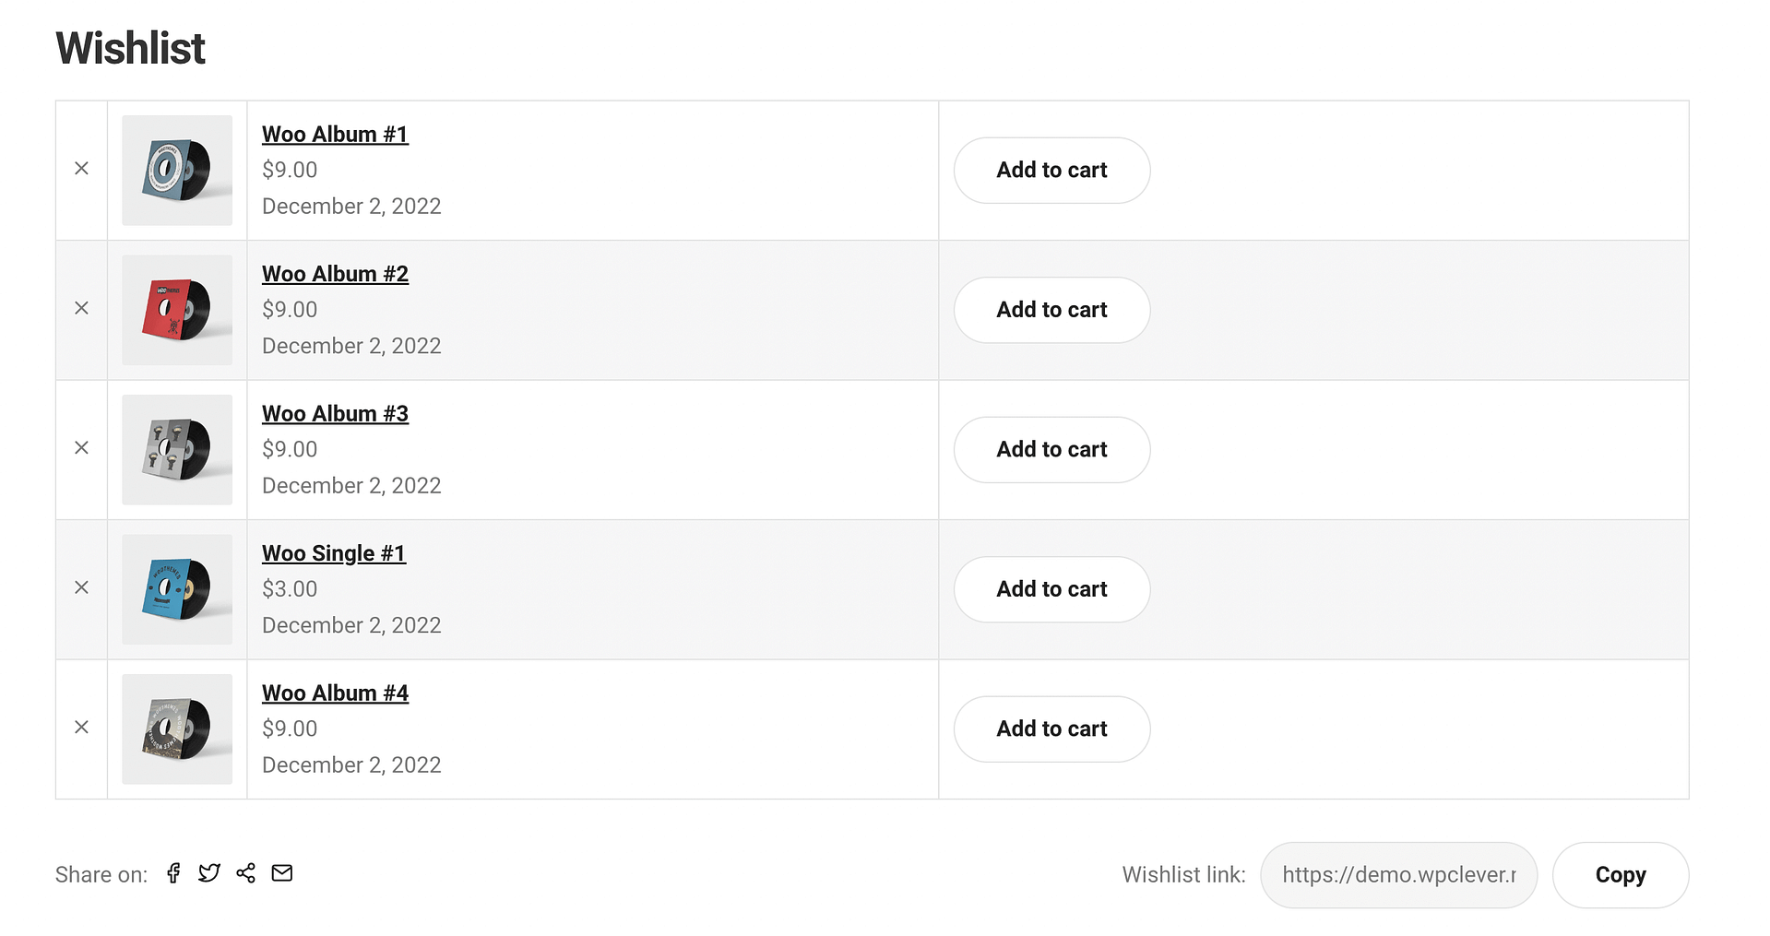This screenshot has height=936, width=1770.
Task: Click the generic share nodes icon
Action: 245,873
